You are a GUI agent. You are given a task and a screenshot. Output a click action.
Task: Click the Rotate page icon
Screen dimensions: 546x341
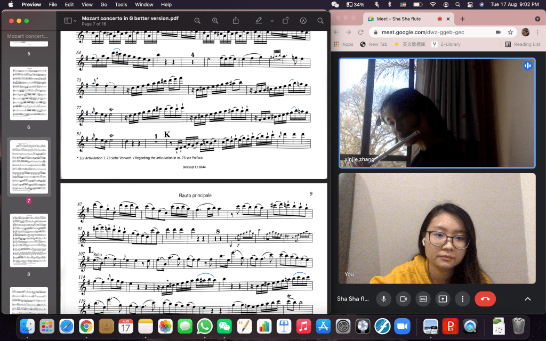[x=286, y=21]
